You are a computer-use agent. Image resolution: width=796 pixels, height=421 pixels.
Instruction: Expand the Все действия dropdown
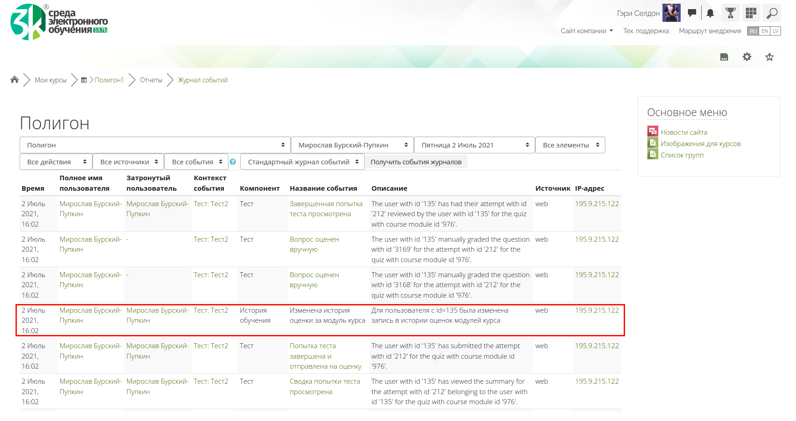(x=56, y=162)
